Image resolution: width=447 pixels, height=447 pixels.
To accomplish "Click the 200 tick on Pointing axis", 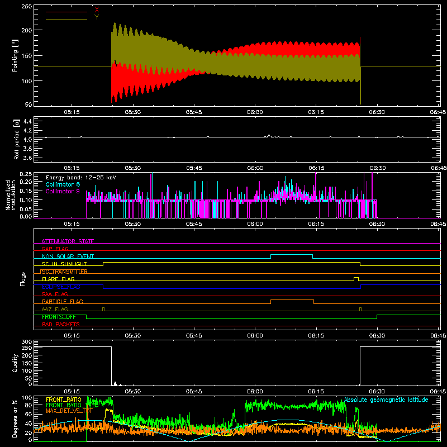I will click(27, 30).
